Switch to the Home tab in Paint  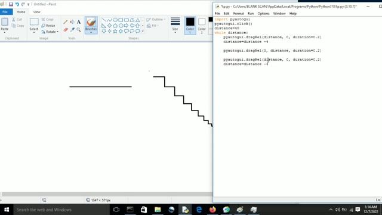(x=21, y=12)
